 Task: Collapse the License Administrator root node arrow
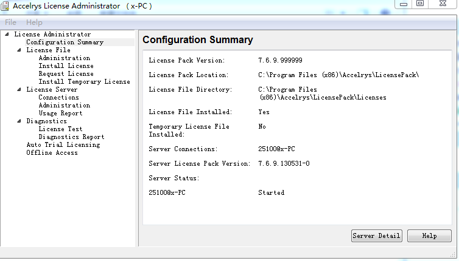coord(7,35)
